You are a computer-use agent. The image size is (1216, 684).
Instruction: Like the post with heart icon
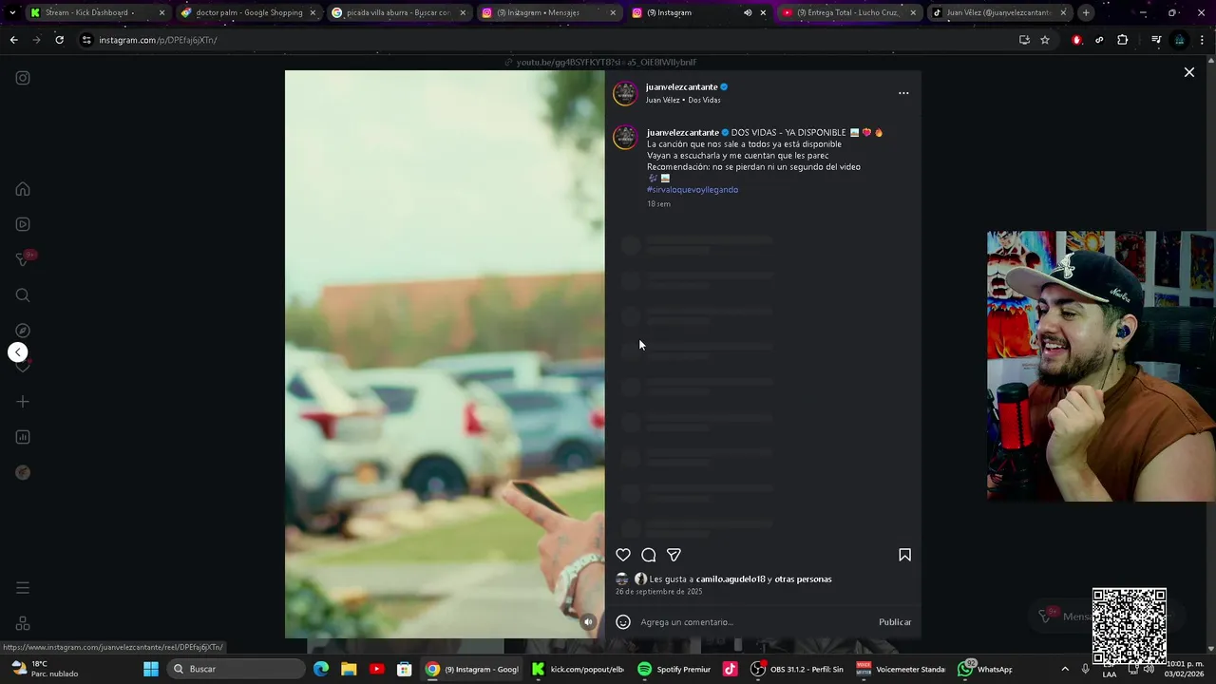tap(623, 555)
